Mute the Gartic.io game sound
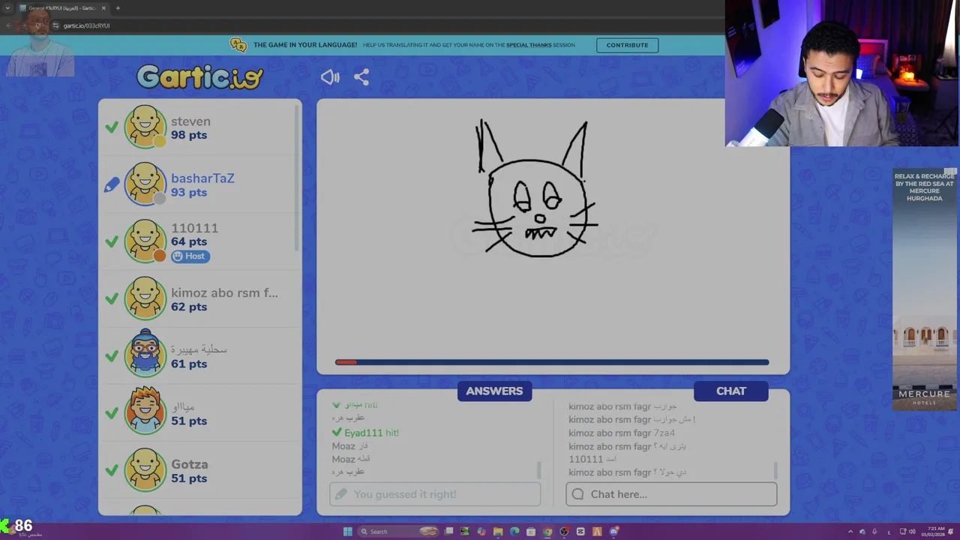 [330, 76]
